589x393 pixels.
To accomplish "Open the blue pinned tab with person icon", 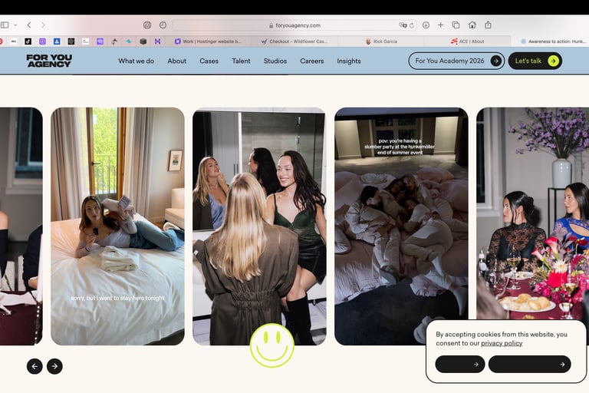I will [x=57, y=41].
